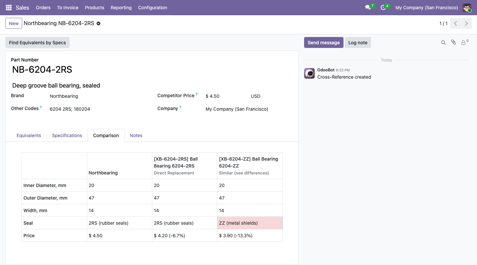Attach files using the paperclip icon
The width and height of the screenshot is (477, 265).
(453, 42)
